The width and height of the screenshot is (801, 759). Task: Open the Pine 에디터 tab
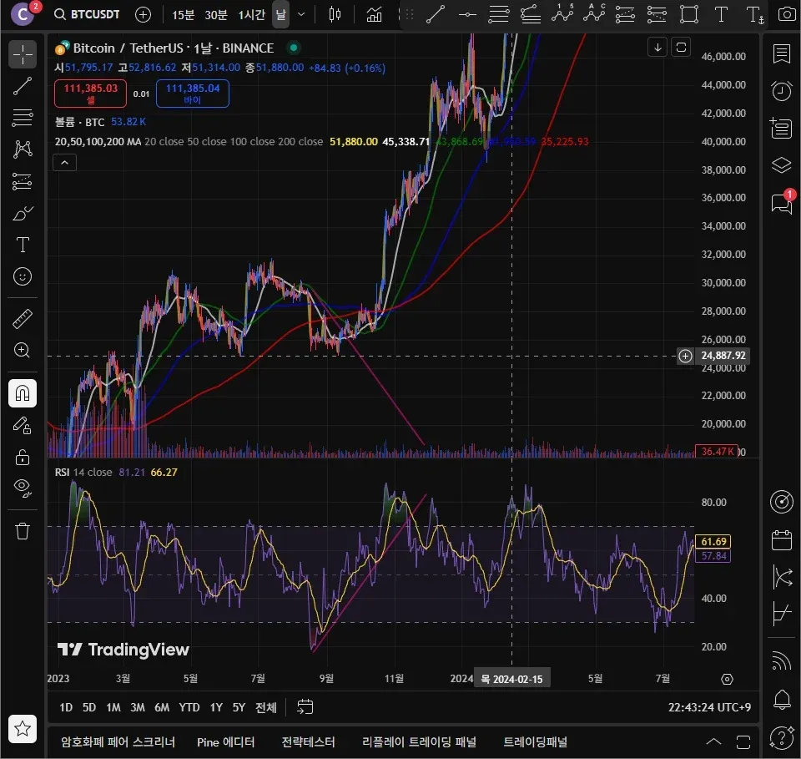point(226,742)
